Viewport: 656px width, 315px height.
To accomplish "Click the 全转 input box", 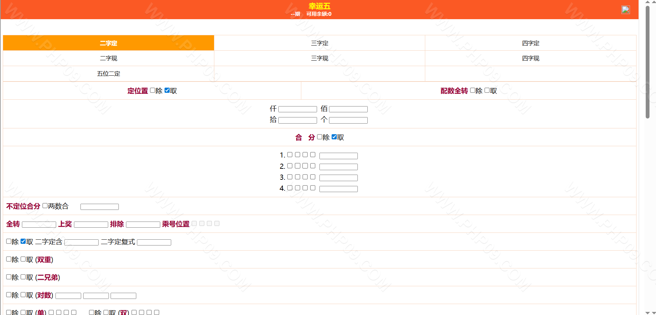I will click(39, 225).
